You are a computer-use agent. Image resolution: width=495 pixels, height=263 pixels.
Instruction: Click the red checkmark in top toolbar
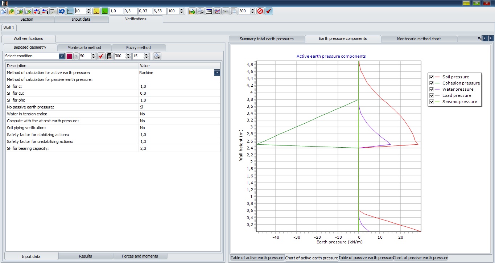coord(269,11)
